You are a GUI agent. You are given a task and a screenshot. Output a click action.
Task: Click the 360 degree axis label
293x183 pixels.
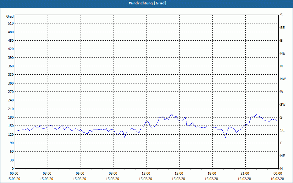coord(11,66)
